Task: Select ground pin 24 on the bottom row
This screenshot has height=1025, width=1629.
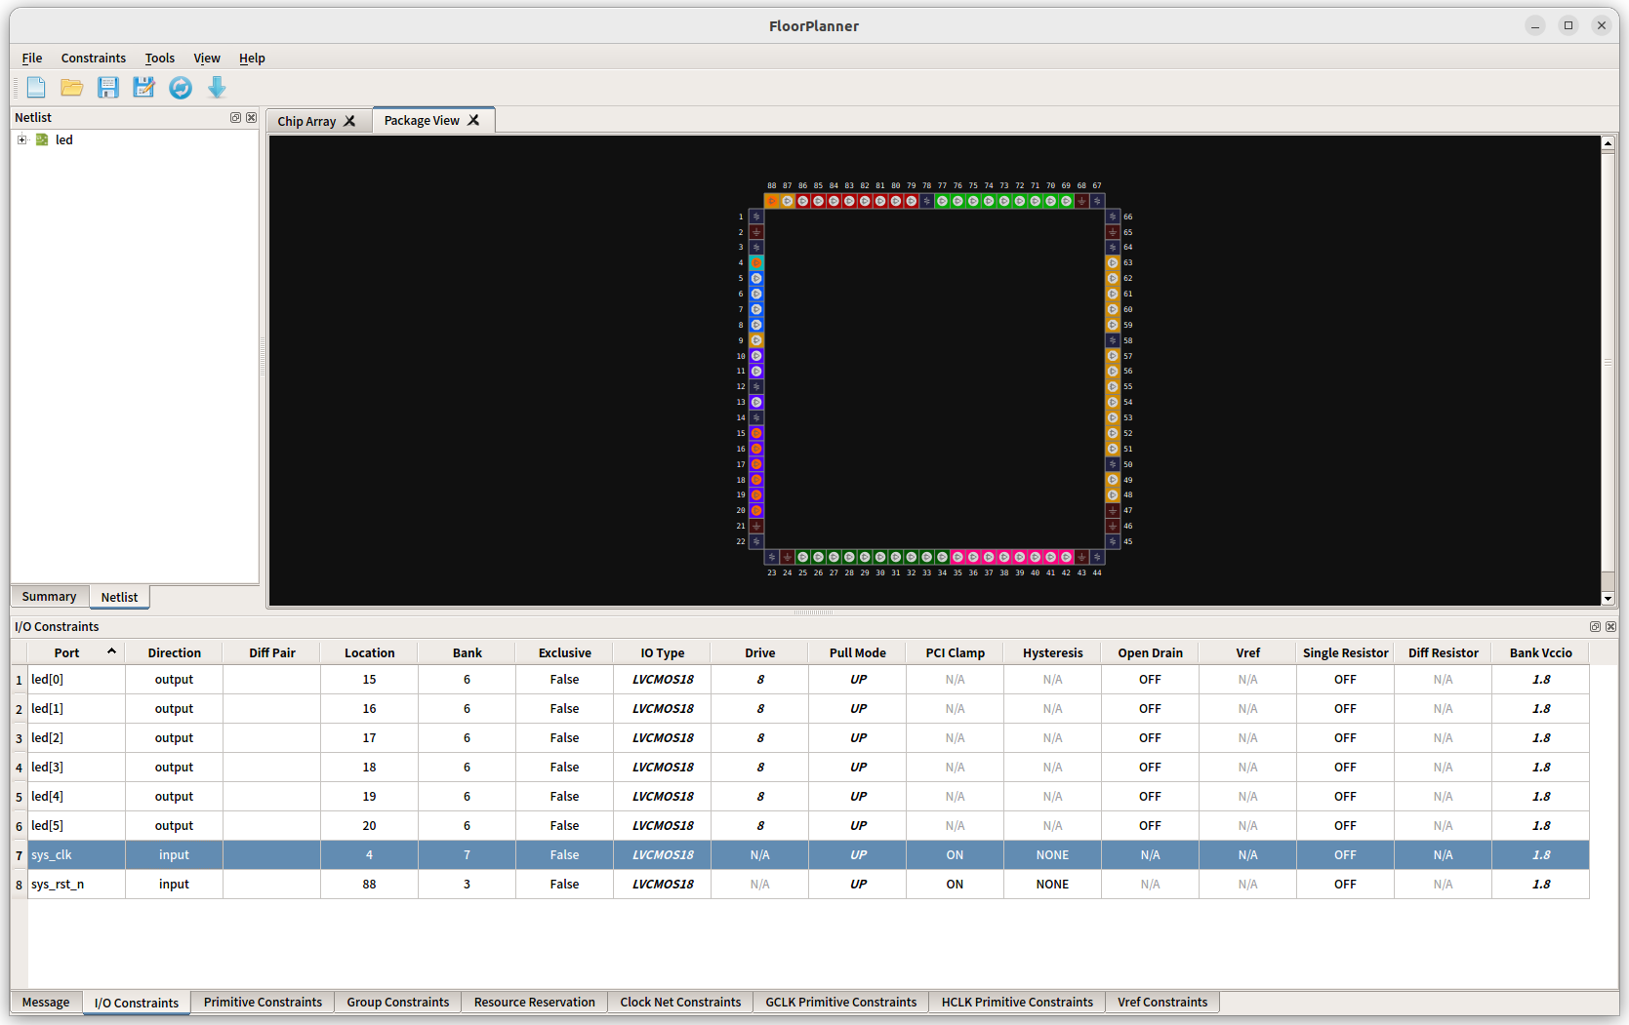Action: [788, 557]
